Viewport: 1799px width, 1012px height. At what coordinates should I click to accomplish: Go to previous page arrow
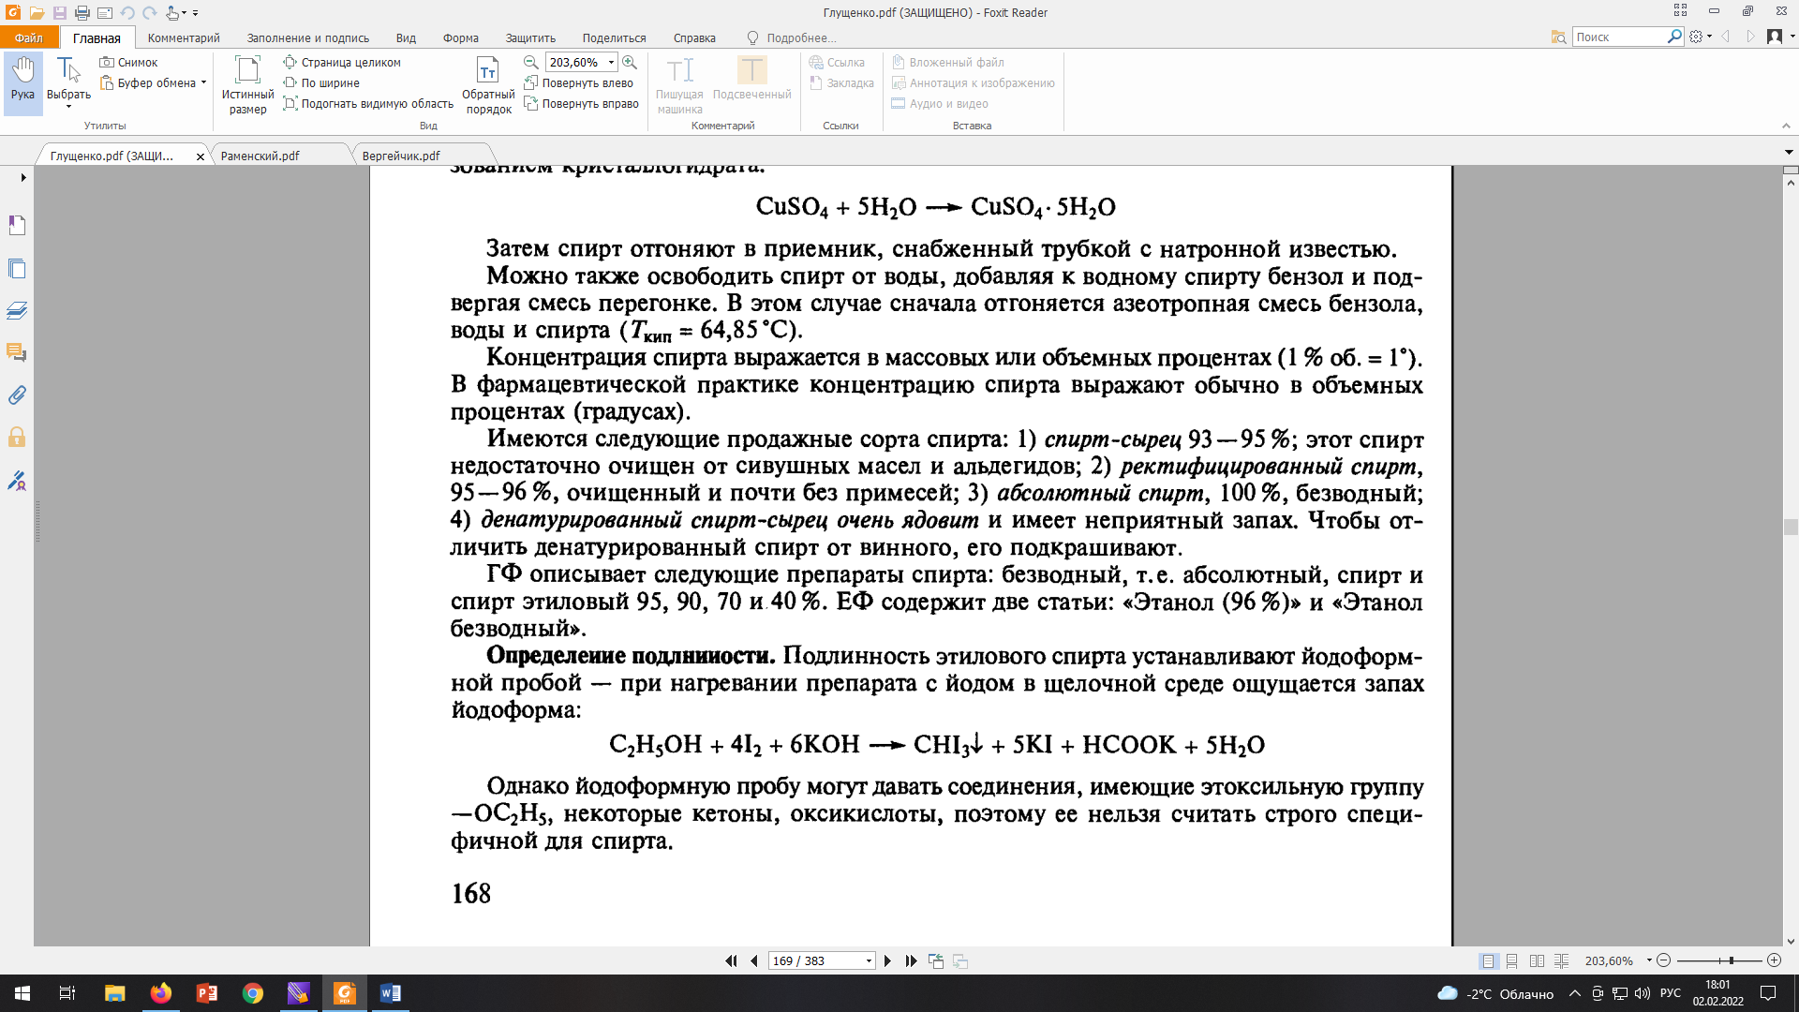754,960
